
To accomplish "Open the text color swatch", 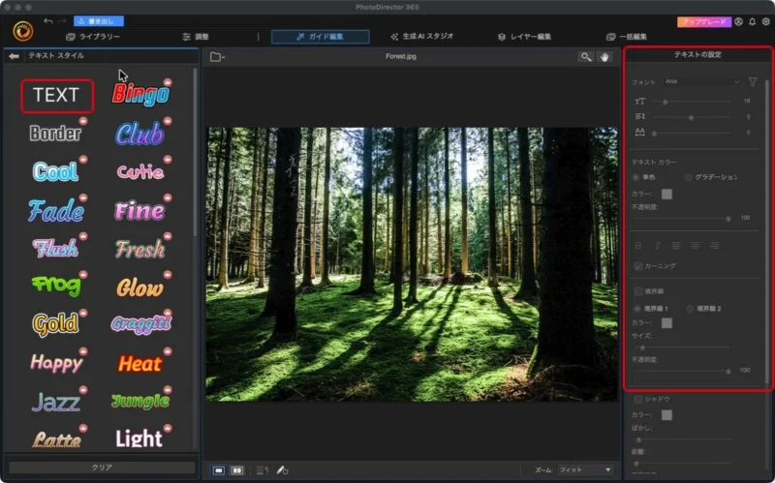I will pos(666,195).
